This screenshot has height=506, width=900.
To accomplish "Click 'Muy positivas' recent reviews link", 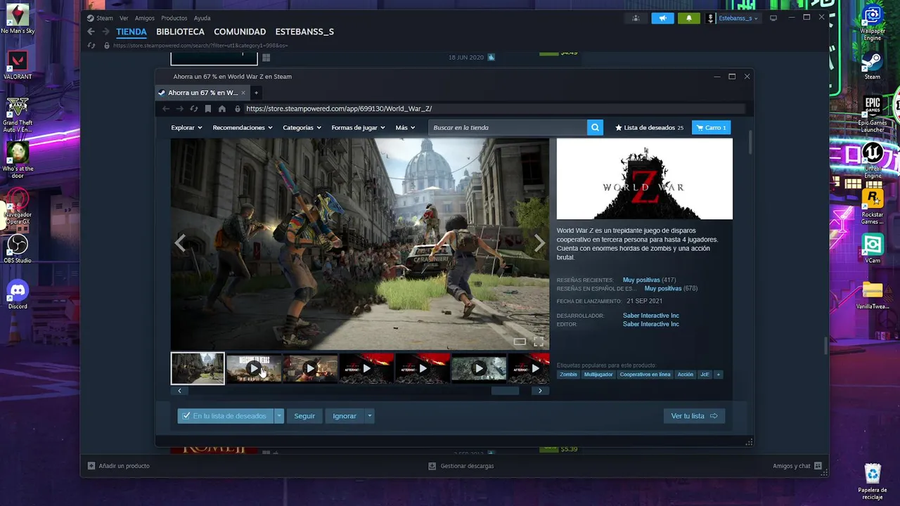I will (641, 280).
